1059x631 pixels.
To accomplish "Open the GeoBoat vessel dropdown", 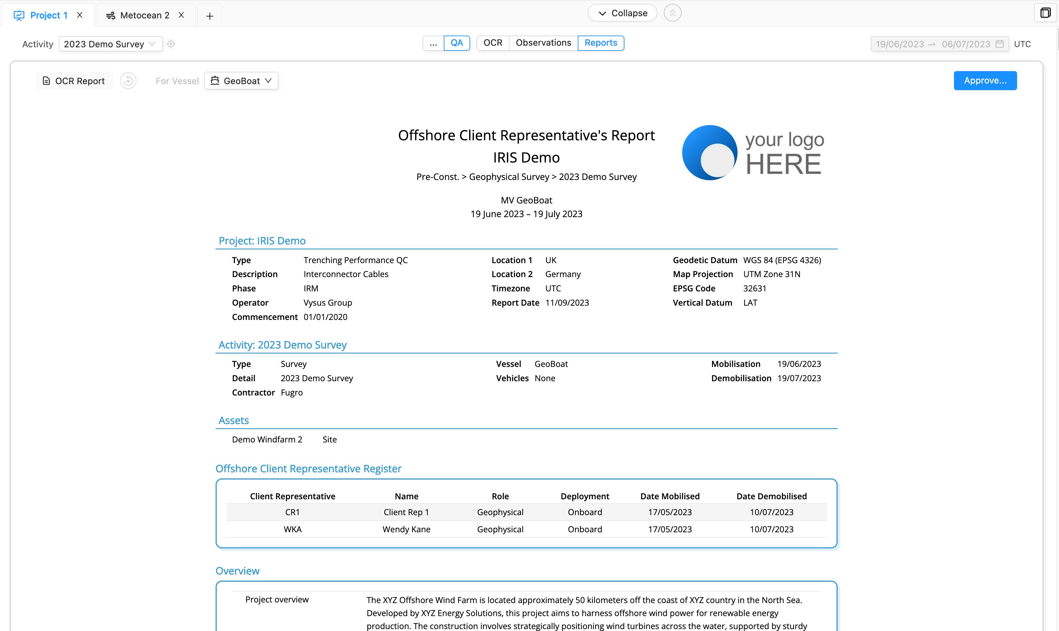I will tap(241, 81).
